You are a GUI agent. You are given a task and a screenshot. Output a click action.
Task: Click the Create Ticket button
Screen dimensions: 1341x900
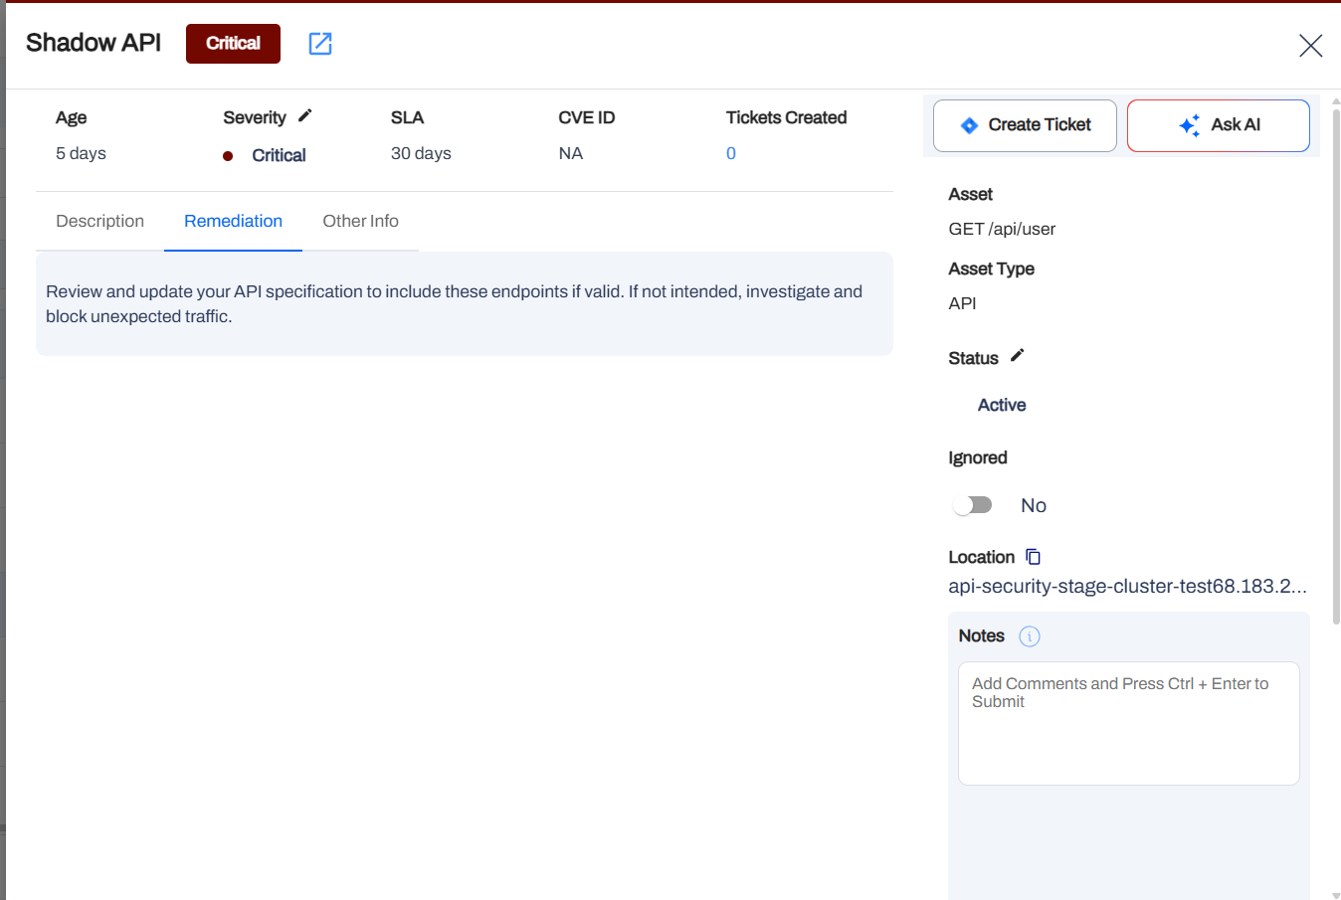click(1025, 125)
